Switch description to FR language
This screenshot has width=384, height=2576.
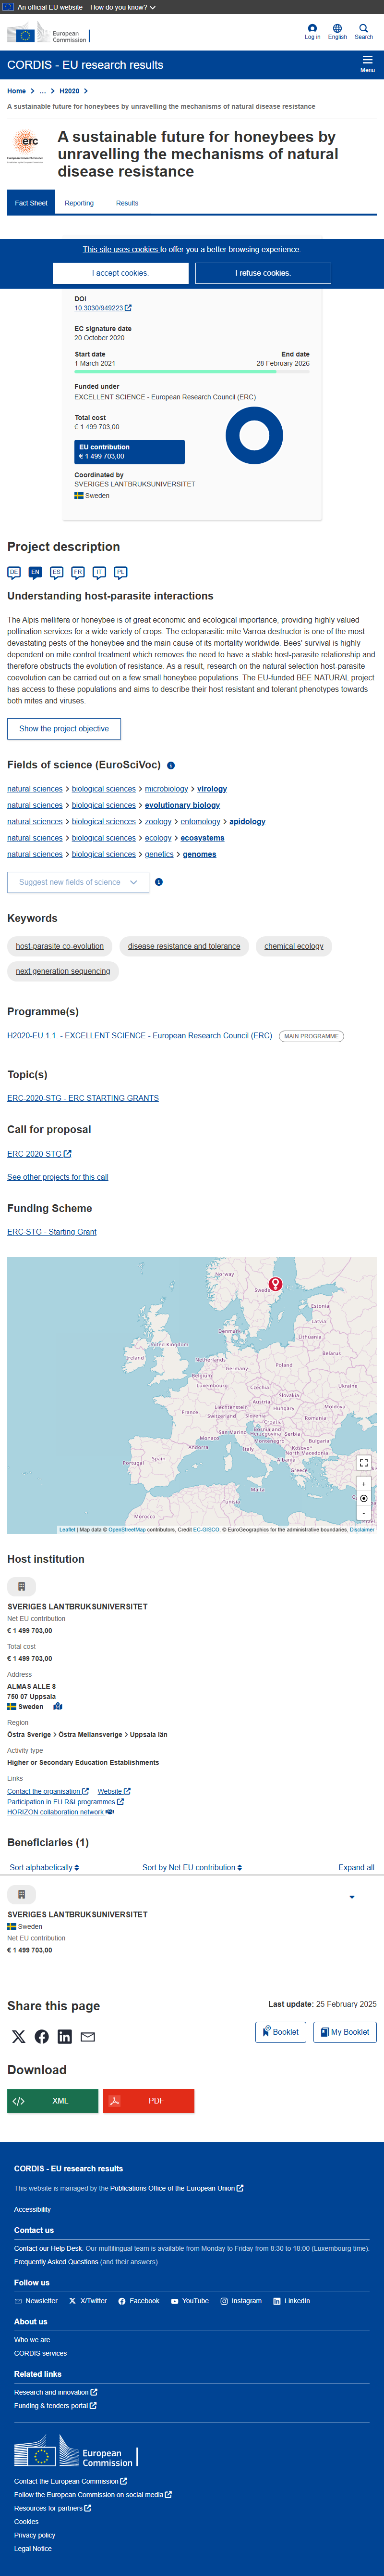[x=78, y=573]
